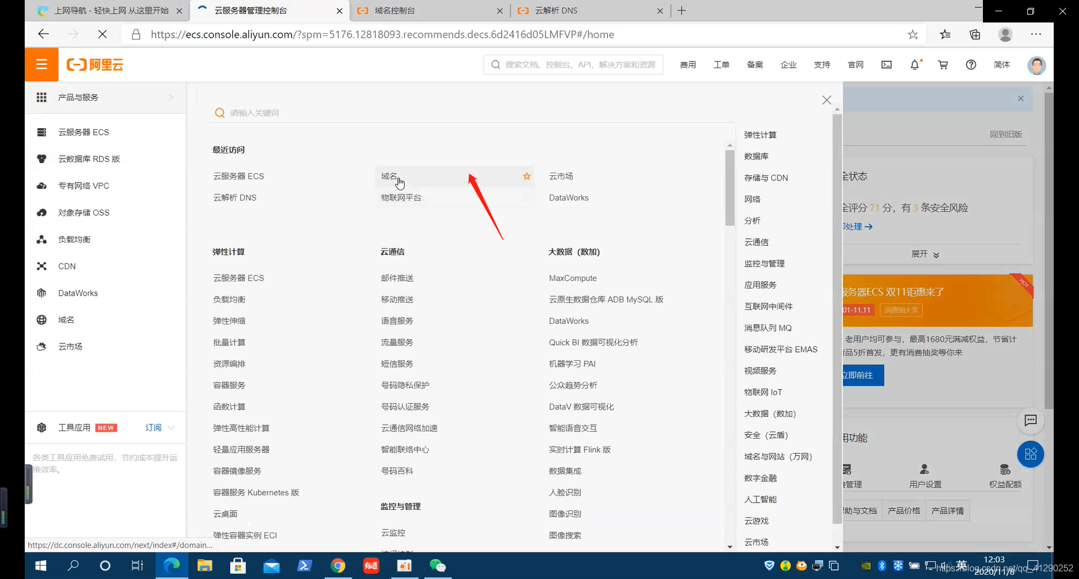Screen dimensions: 1079x579
Task: Open the products hamburger menu
Action: point(41,64)
